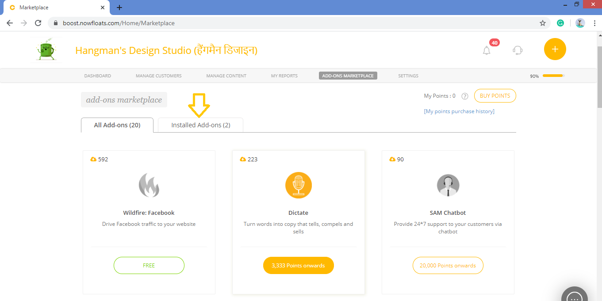Click the add-ons marketplace heading label
The width and height of the screenshot is (602, 301).
(x=124, y=100)
